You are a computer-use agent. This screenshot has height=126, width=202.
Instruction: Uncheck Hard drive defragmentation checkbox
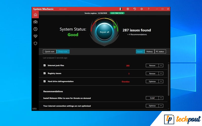click(x=45, y=81)
